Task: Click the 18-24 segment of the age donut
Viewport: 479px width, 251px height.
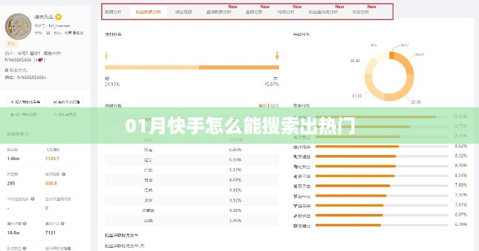Action: (x=406, y=63)
